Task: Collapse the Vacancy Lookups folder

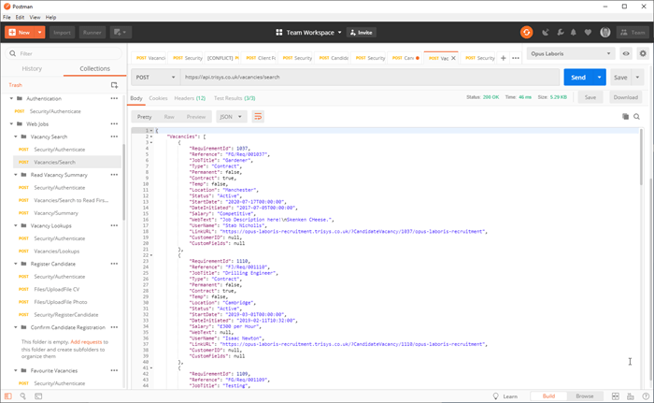Action: [16, 225]
